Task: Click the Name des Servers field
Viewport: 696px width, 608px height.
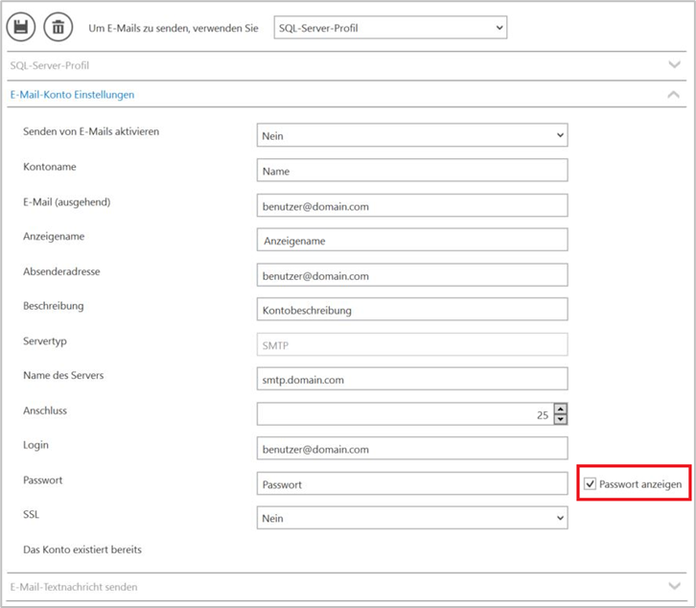Action: [x=412, y=379]
